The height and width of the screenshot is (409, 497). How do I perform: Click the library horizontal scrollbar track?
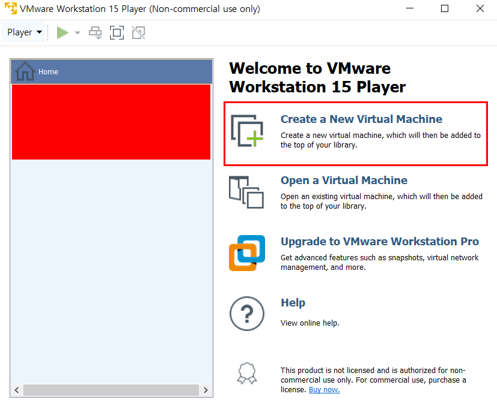(111, 390)
